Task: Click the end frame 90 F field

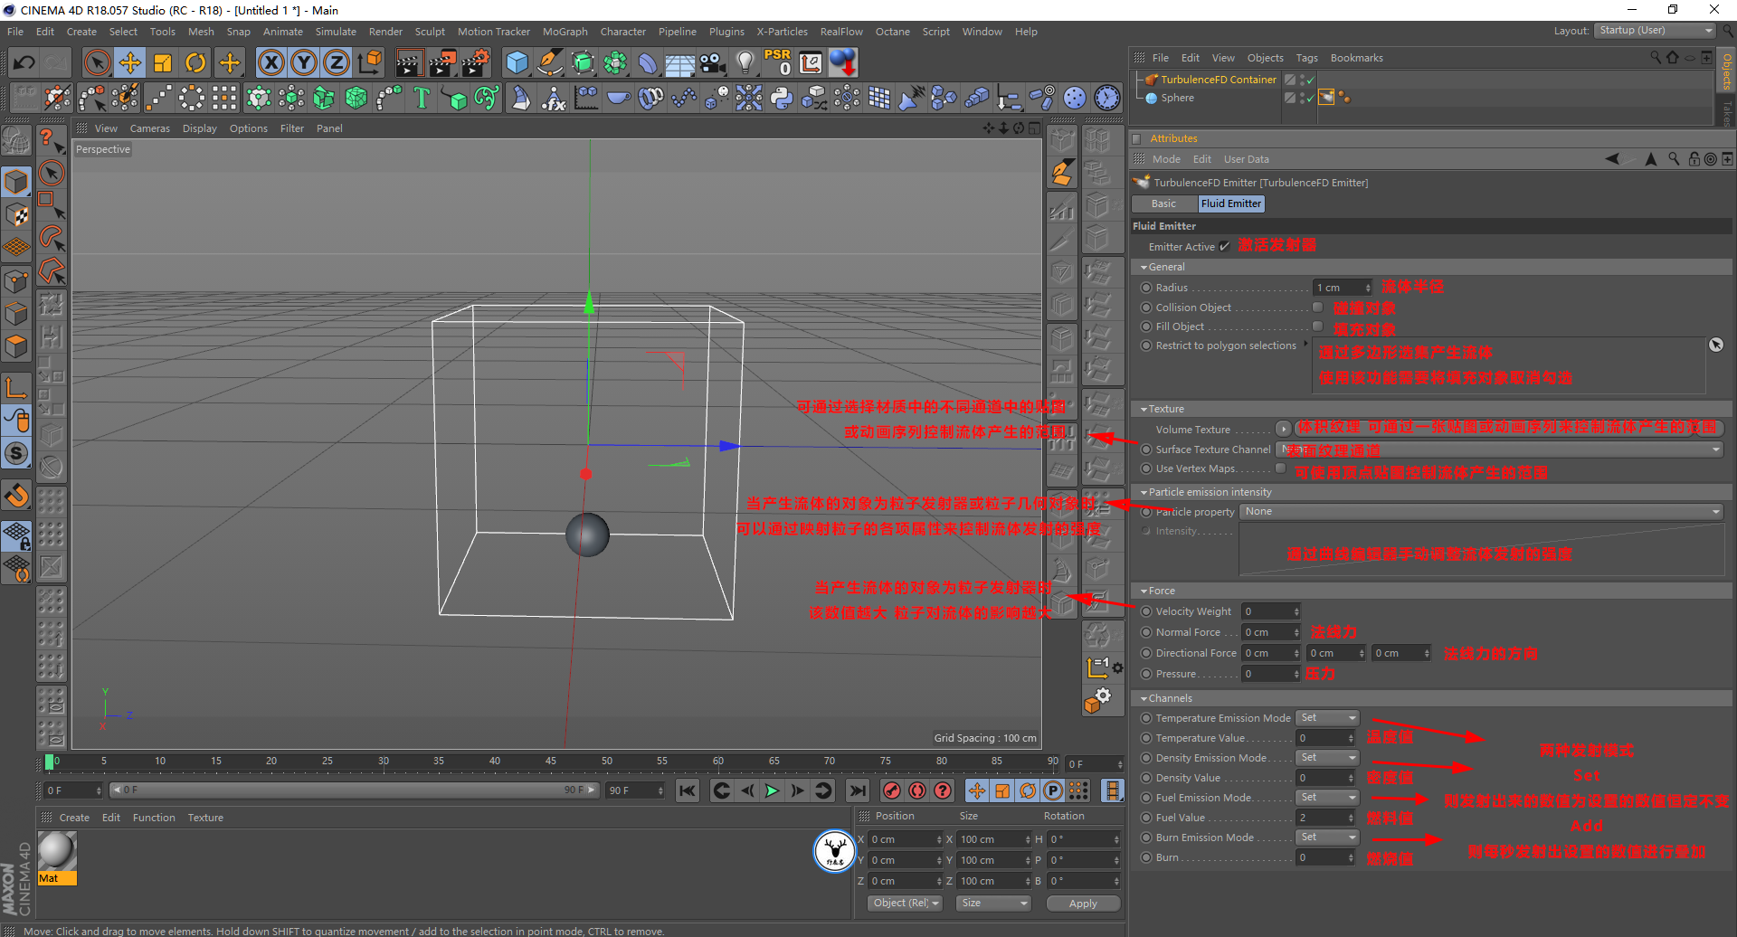Action: click(636, 790)
